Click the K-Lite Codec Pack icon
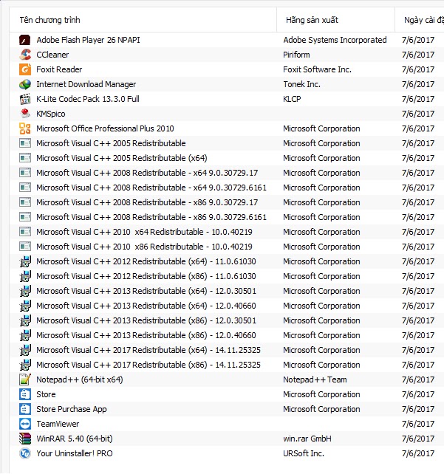Image resolution: width=444 pixels, height=474 pixels. click(25, 99)
